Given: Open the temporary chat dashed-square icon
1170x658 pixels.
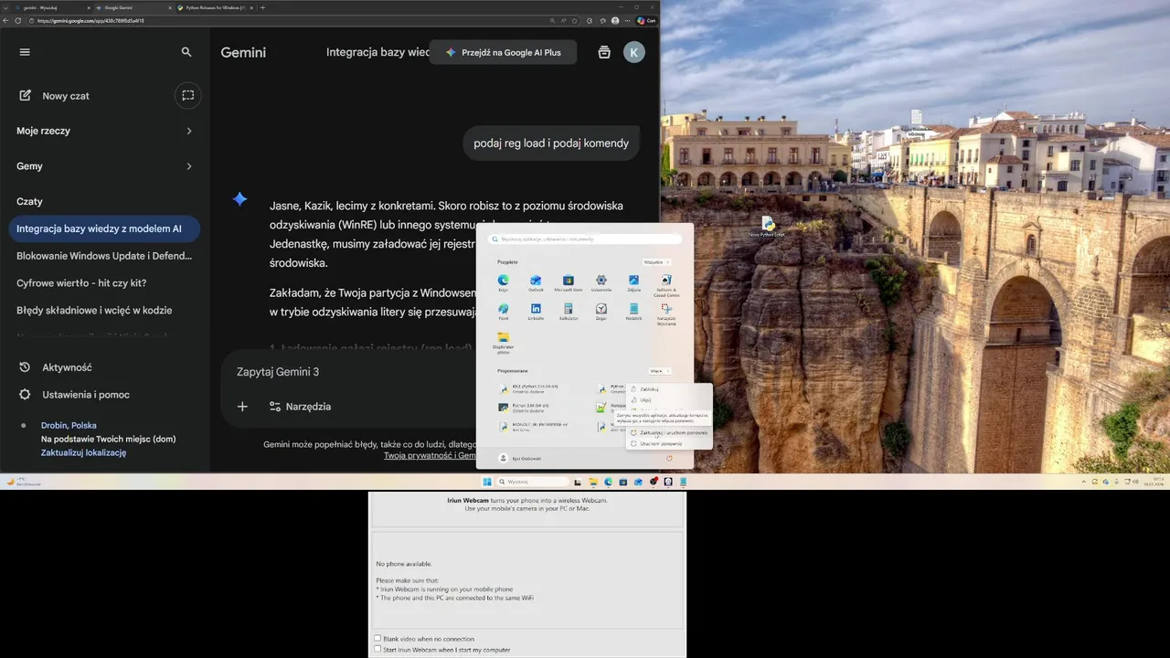Looking at the screenshot, I should [187, 95].
